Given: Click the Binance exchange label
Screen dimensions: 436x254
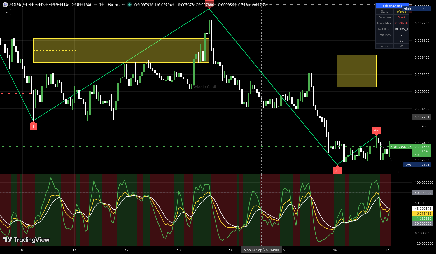Looking at the screenshot, I should (x=116, y=5).
